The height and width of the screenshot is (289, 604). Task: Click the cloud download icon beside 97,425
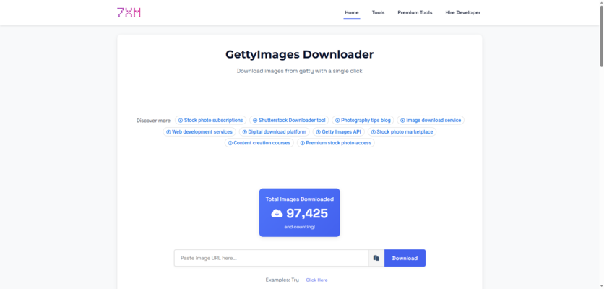point(277,213)
